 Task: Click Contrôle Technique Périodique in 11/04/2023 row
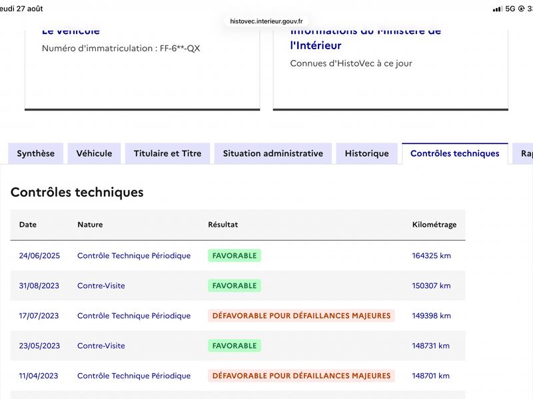[x=134, y=376]
